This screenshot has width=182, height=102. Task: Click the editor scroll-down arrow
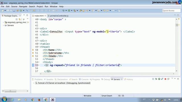pos(177,71)
